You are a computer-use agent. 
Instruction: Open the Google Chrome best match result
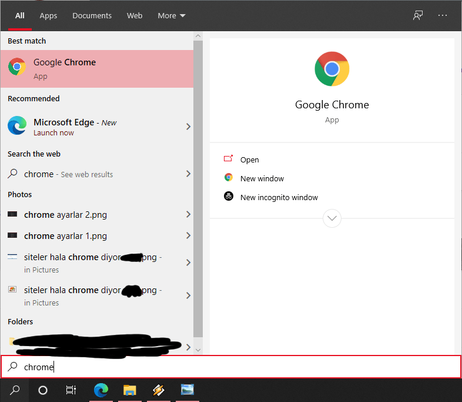[x=97, y=69]
